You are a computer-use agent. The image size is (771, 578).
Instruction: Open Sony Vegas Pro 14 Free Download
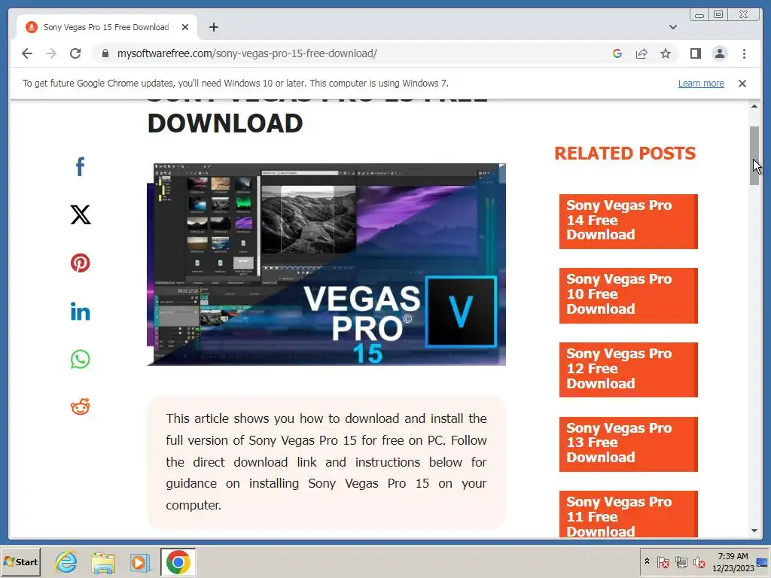click(x=629, y=221)
